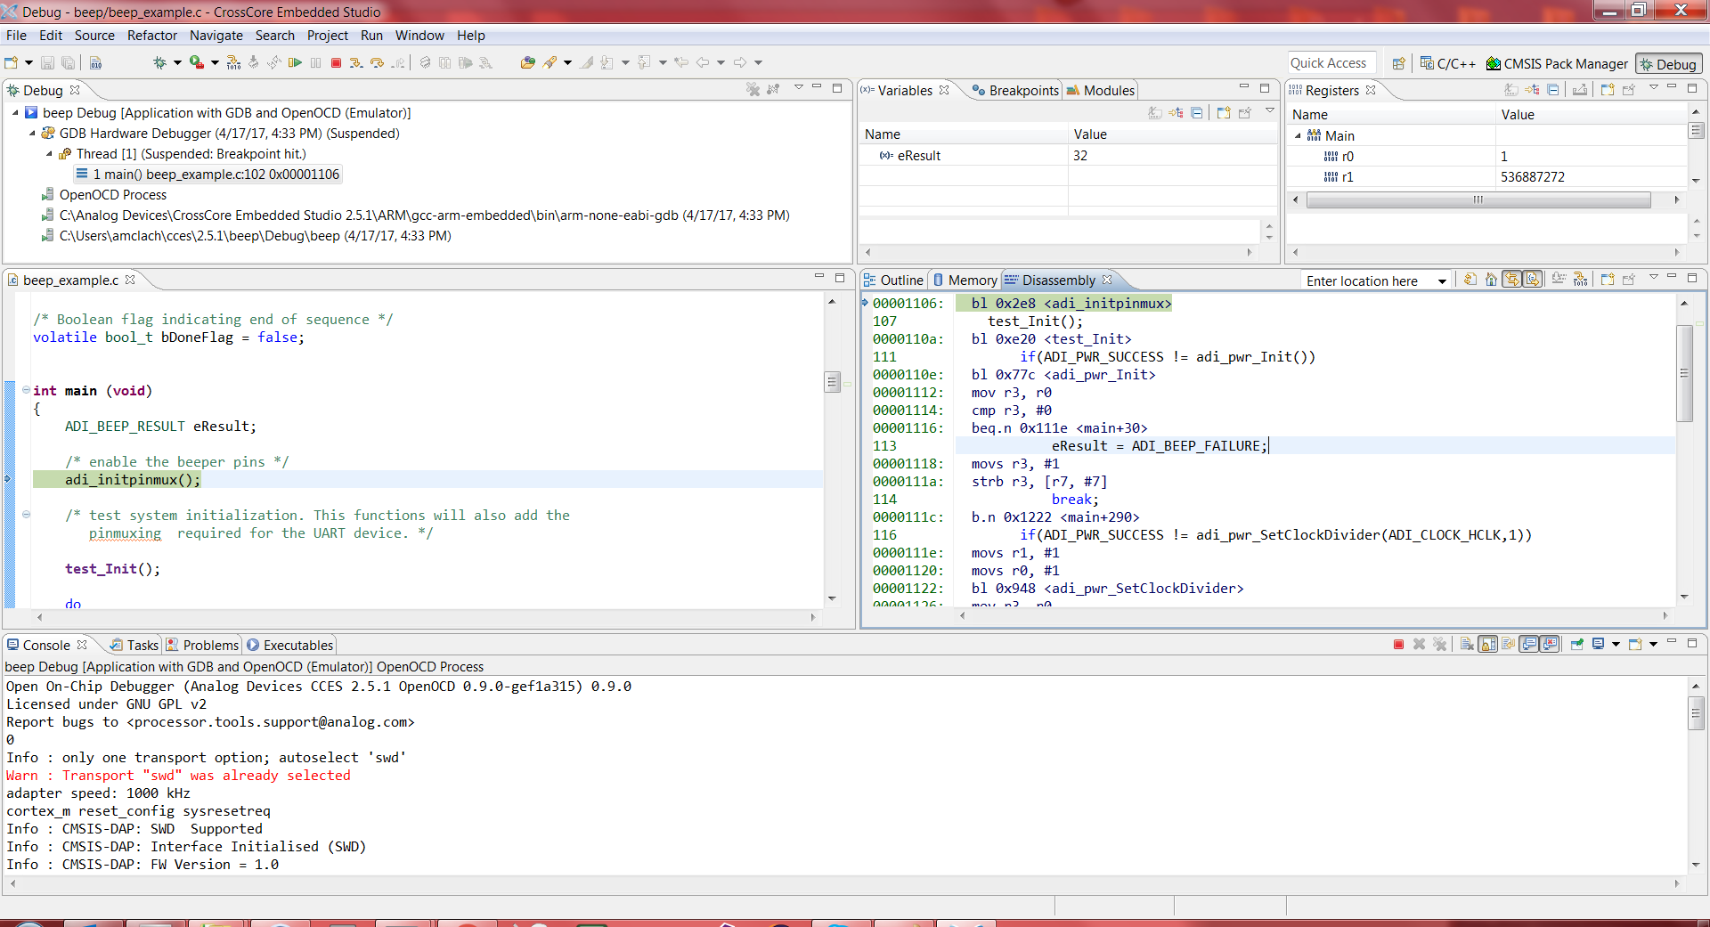Click the Console vertical scrollbar thumb

(x=1696, y=712)
